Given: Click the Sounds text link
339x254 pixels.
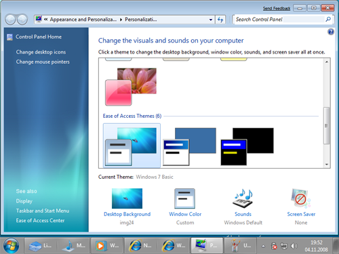Looking at the screenshot, I should tap(243, 214).
